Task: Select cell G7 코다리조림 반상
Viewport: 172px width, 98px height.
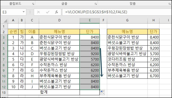Action: 127,59
